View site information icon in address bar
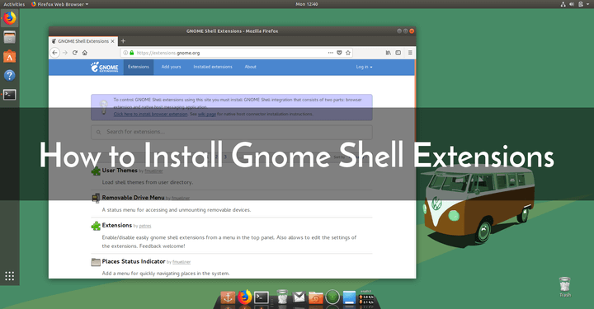Viewport: 594px width, 309px height. point(125,53)
